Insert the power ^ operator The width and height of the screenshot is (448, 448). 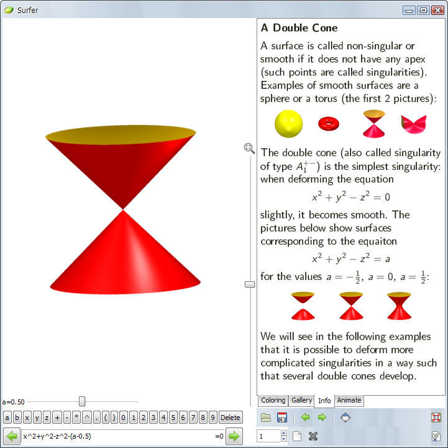tap(86, 418)
